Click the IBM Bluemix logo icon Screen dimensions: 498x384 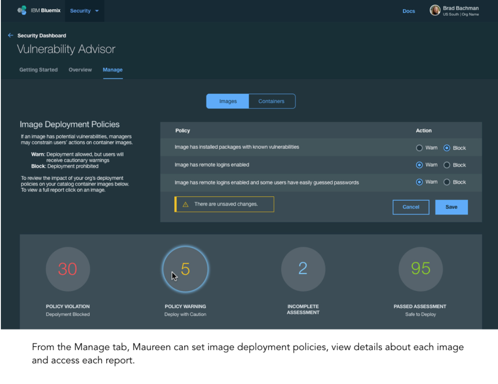click(22, 11)
